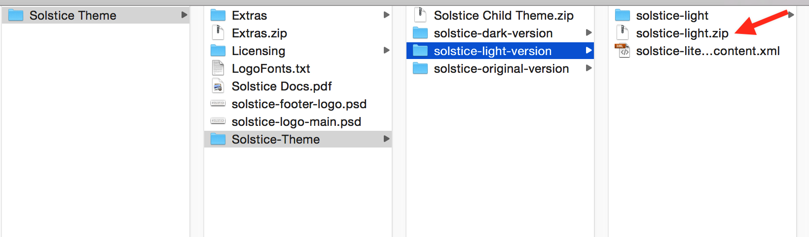The width and height of the screenshot is (809, 237).
Task: Click the Licensing folder name
Action: tap(258, 51)
